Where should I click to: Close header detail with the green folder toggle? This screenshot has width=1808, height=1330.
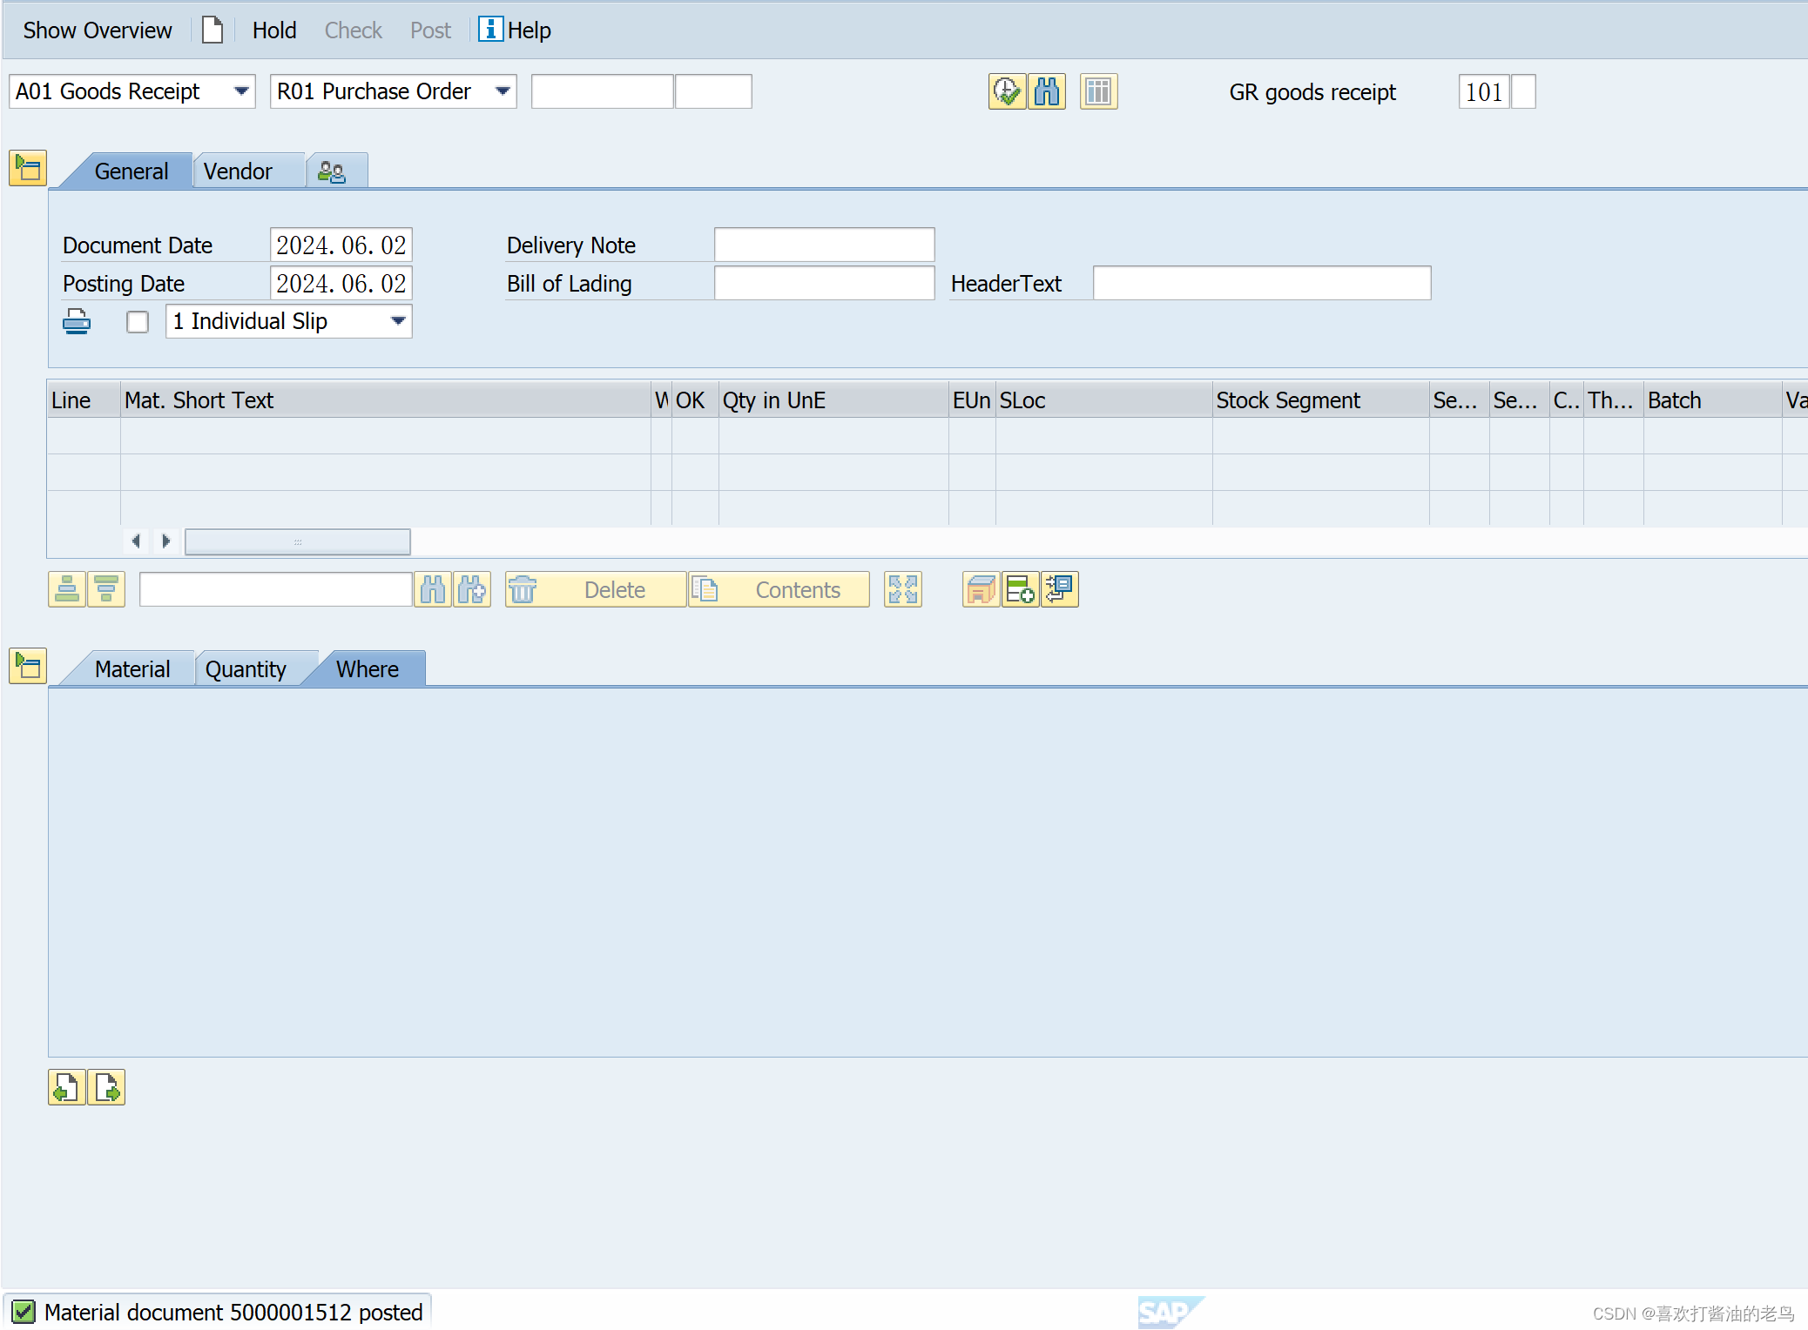27,168
